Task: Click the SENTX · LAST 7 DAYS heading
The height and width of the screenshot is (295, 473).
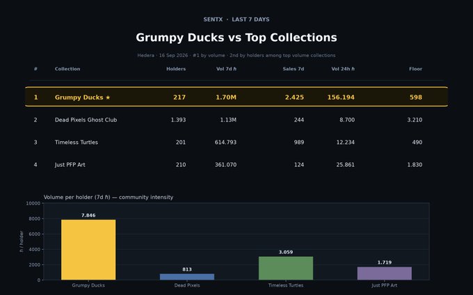Action: point(236,19)
